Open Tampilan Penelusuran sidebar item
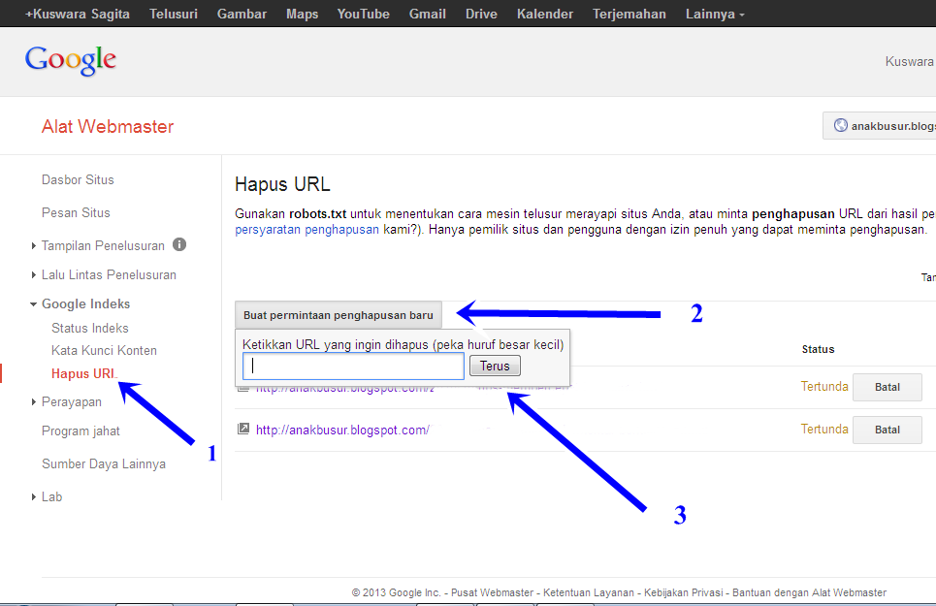Image resolution: width=936 pixels, height=606 pixels. coord(103,245)
